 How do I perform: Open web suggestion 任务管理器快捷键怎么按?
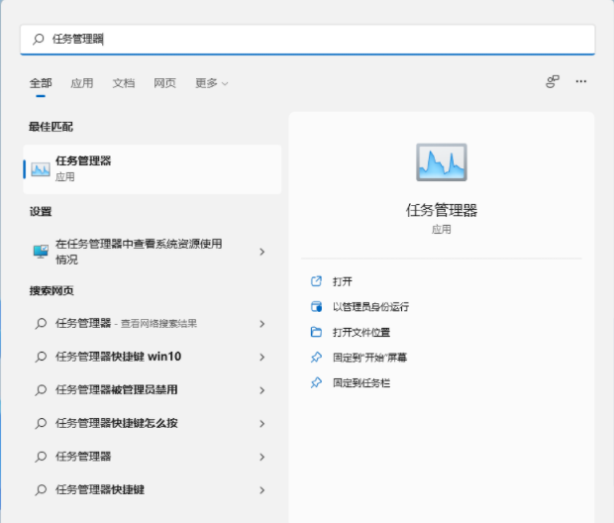pyautogui.click(x=117, y=423)
